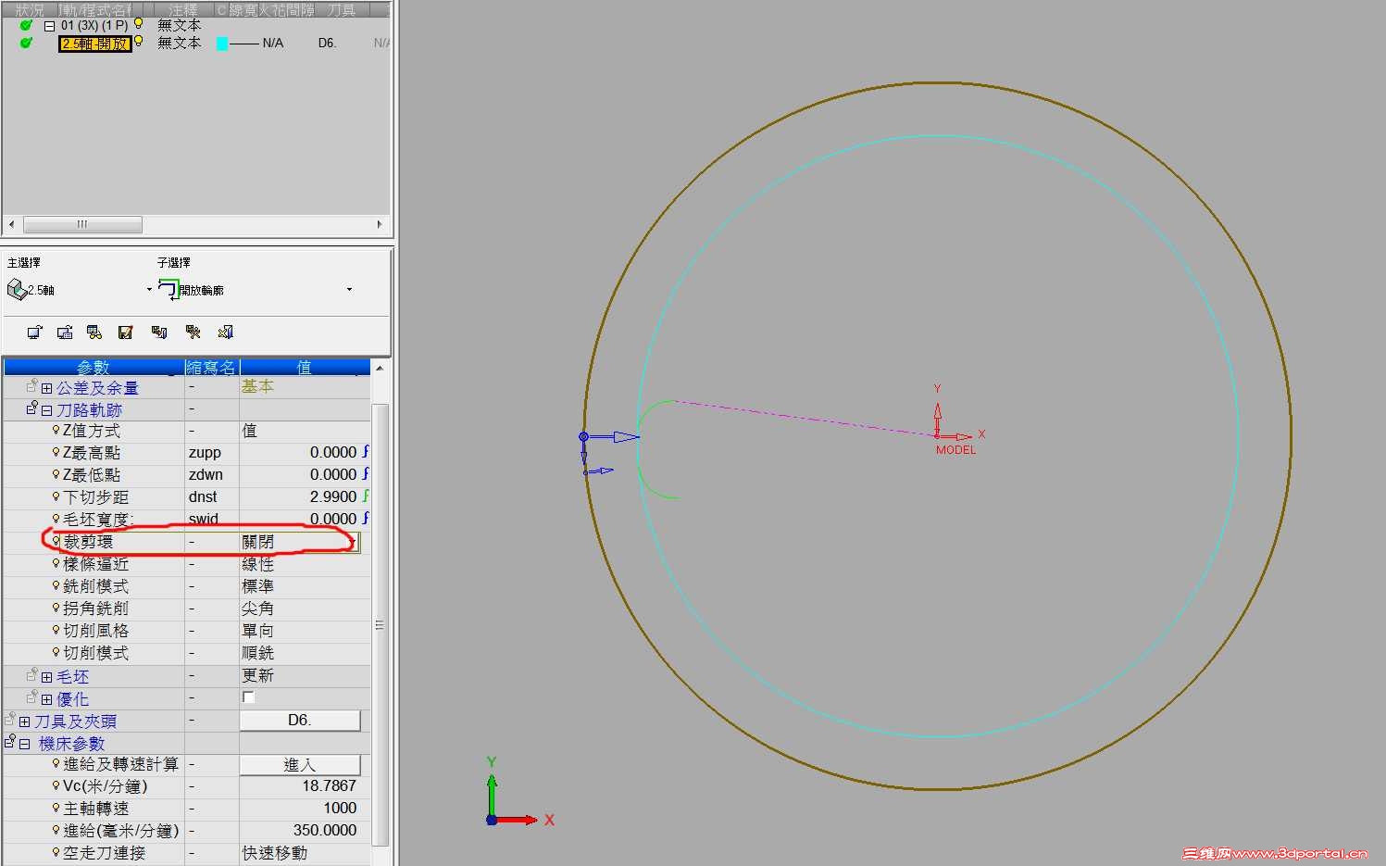Click the 刀具 column header in procedure list

click(x=342, y=9)
